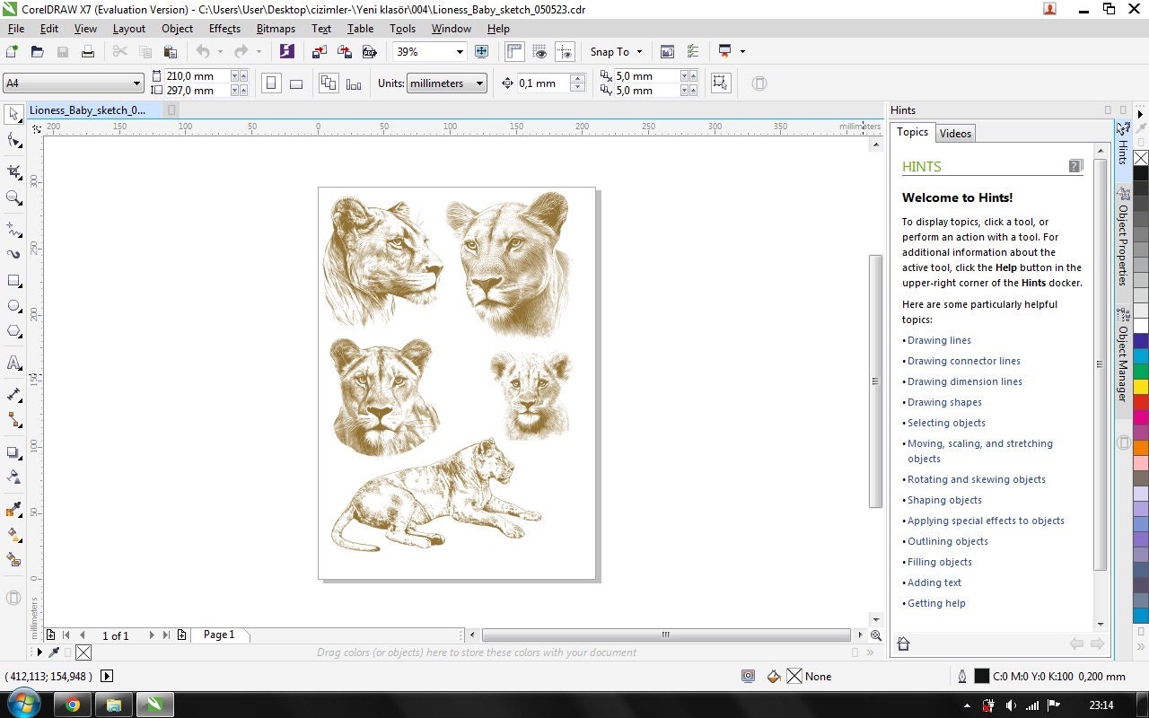Screen dimensions: 1149x718
Task: Open Publish to PDF from the toolbar
Action: pyautogui.click(x=370, y=52)
